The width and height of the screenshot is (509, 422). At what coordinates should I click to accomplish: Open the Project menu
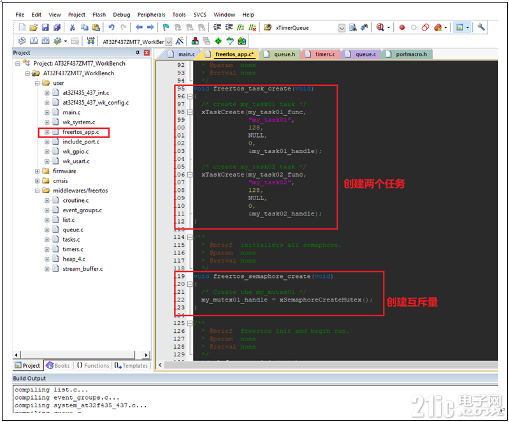76,15
